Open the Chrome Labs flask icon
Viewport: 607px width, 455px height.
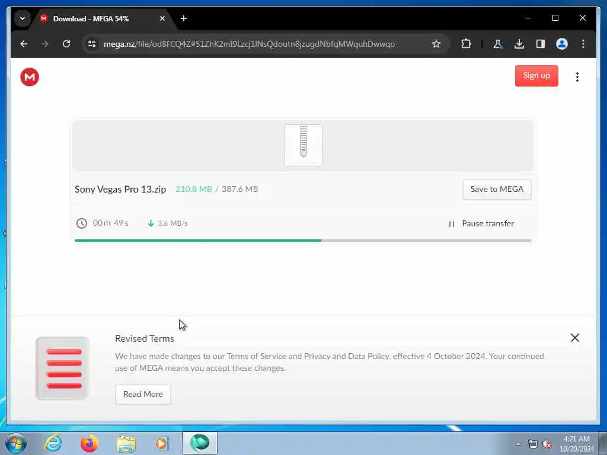click(498, 44)
